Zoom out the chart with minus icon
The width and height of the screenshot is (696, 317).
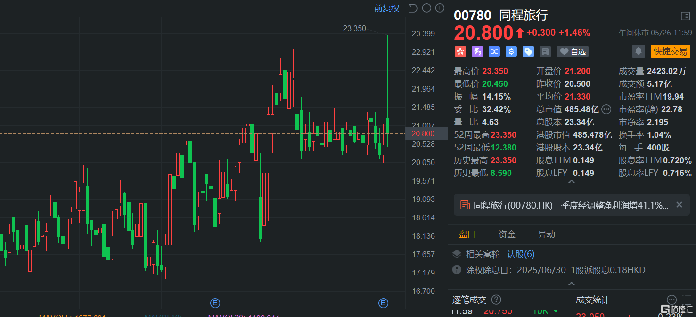click(x=426, y=8)
